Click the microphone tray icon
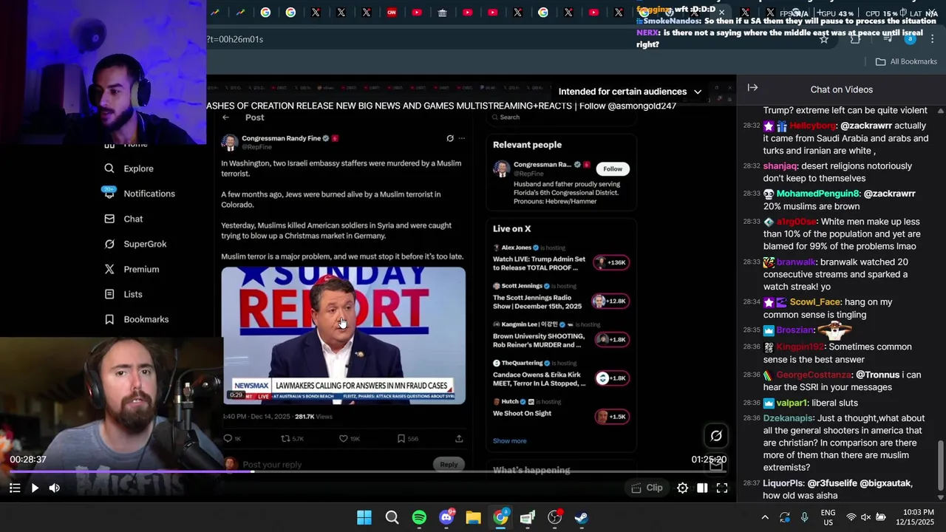This screenshot has height=532, width=946. [x=805, y=517]
